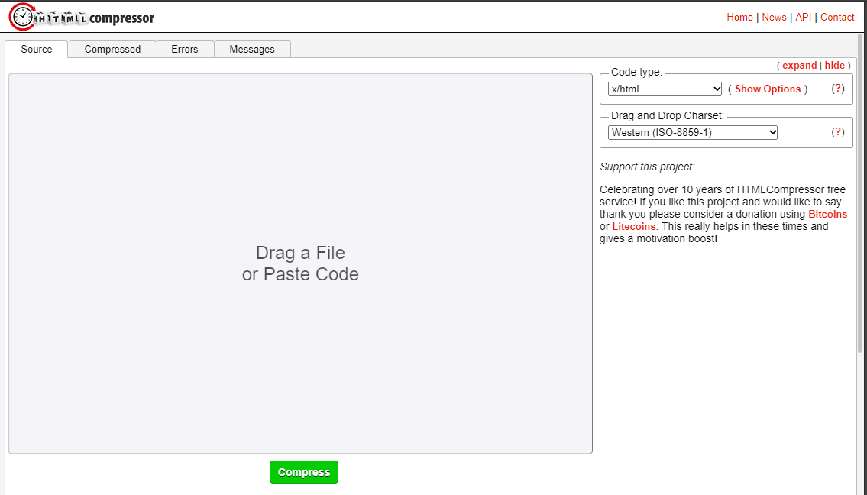Screen dimensions: 867x495
Task: Switch to the Source tab
Action: click(x=37, y=49)
